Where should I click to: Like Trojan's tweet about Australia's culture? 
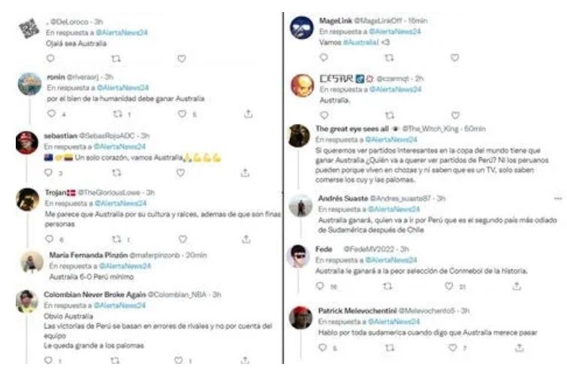(x=181, y=239)
